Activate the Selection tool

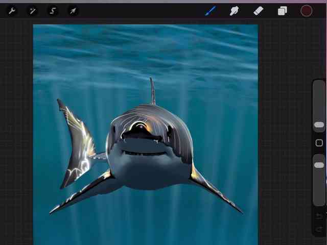click(53, 11)
